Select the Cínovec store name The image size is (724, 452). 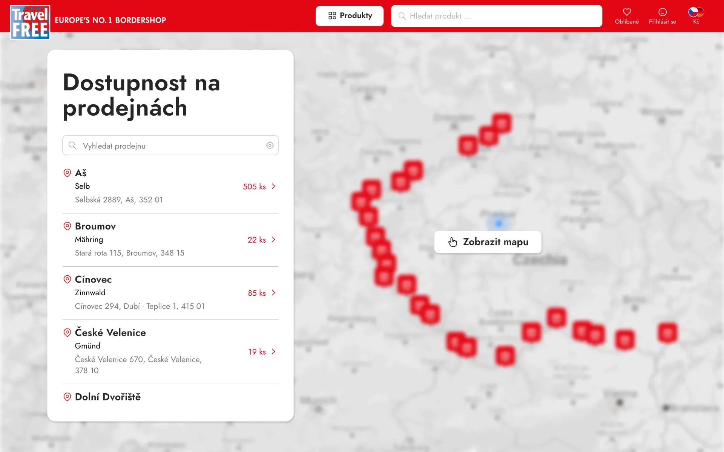click(x=93, y=279)
